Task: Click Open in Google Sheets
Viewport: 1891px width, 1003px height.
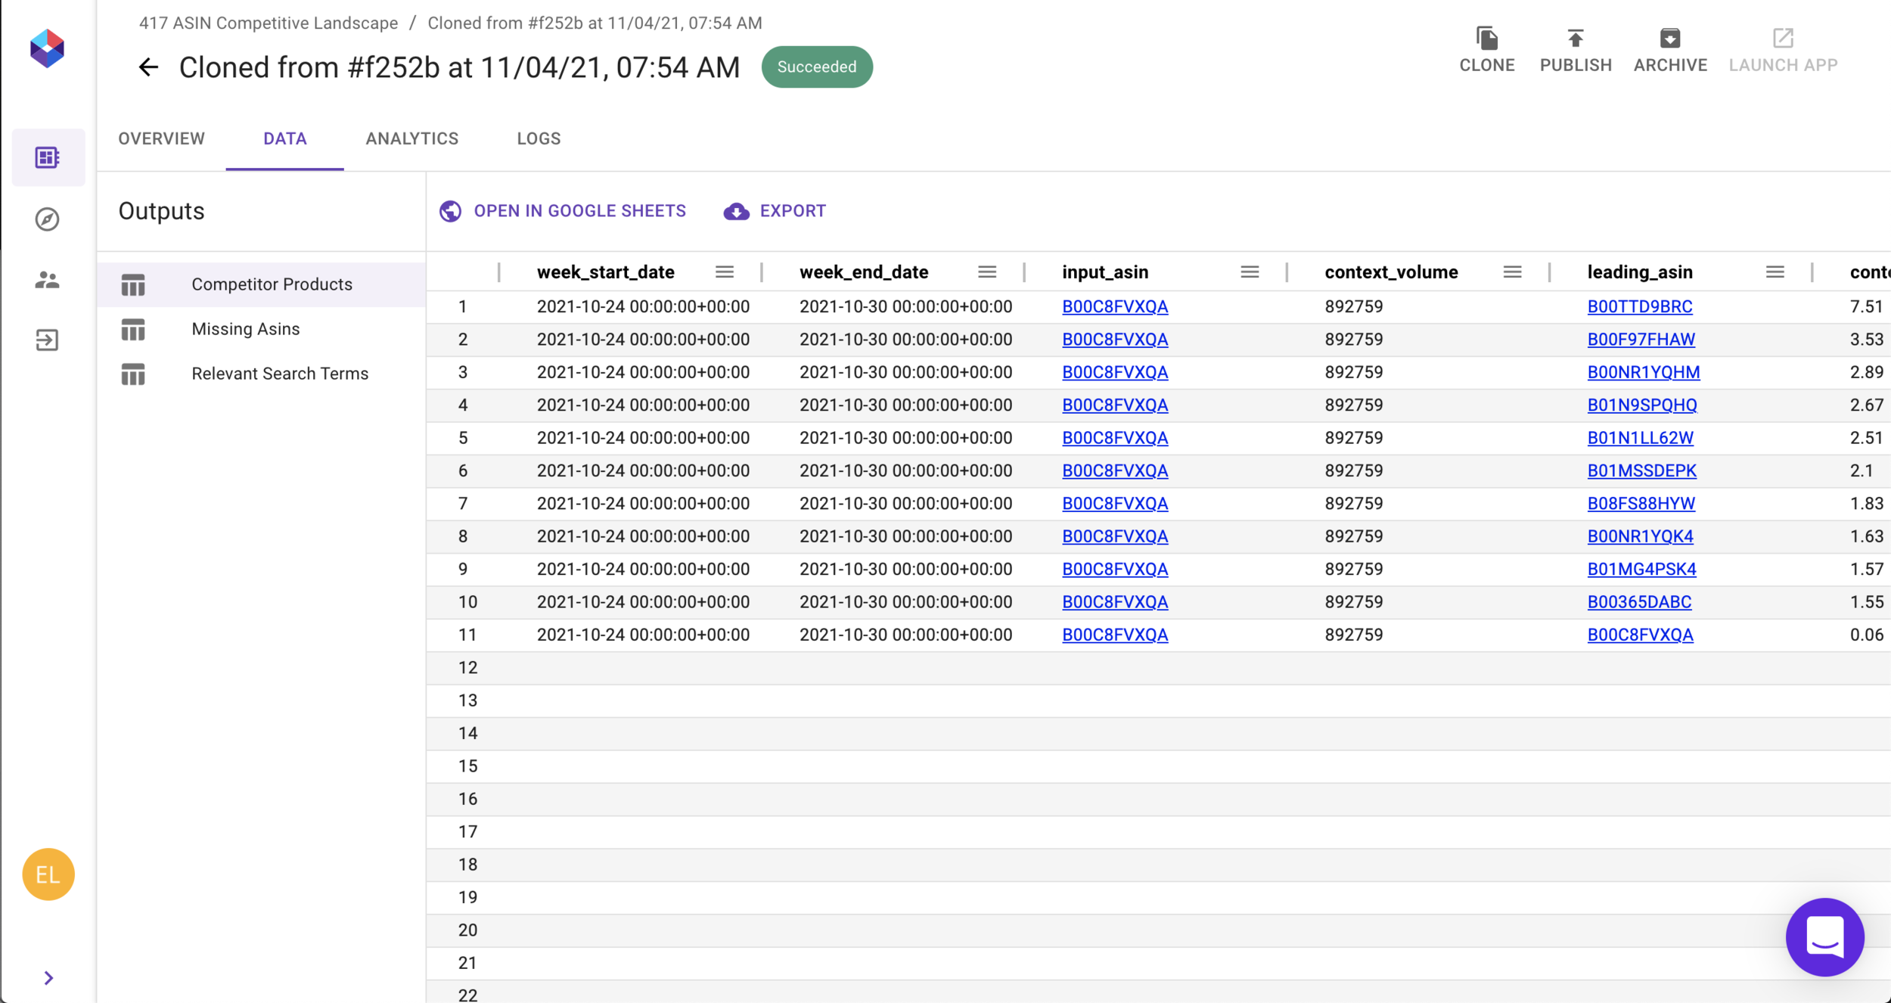Action: point(563,211)
